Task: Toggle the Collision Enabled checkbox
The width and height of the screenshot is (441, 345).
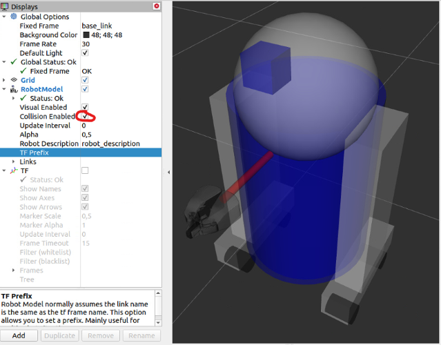Action: click(85, 117)
